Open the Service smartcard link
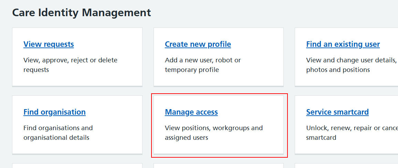 click(x=337, y=112)
